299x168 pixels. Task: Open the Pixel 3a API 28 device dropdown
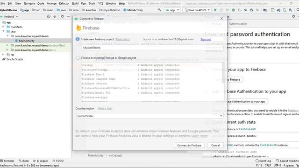197,10
